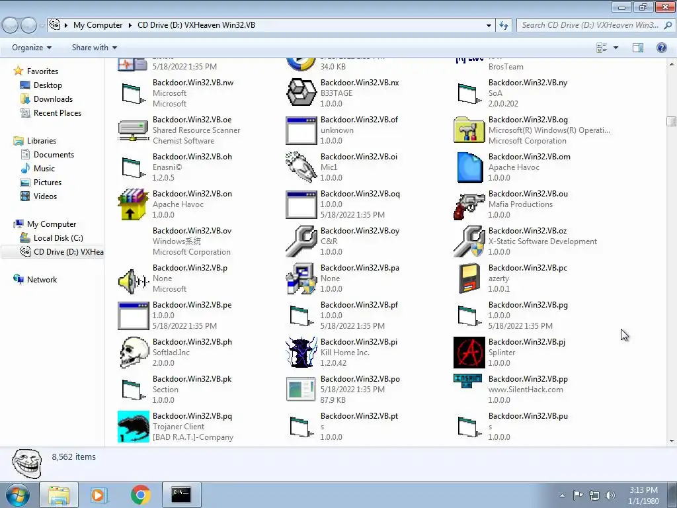Image resolution: width=677 pixels, height=508 pixels.
Task: Expand the address bar history dropdown
Action: 489,25
